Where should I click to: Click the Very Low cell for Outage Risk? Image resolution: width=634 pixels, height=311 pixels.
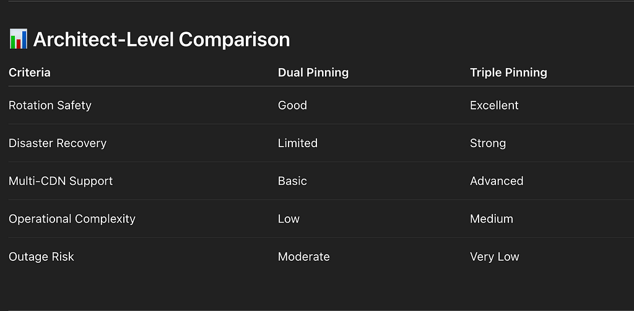495,257
